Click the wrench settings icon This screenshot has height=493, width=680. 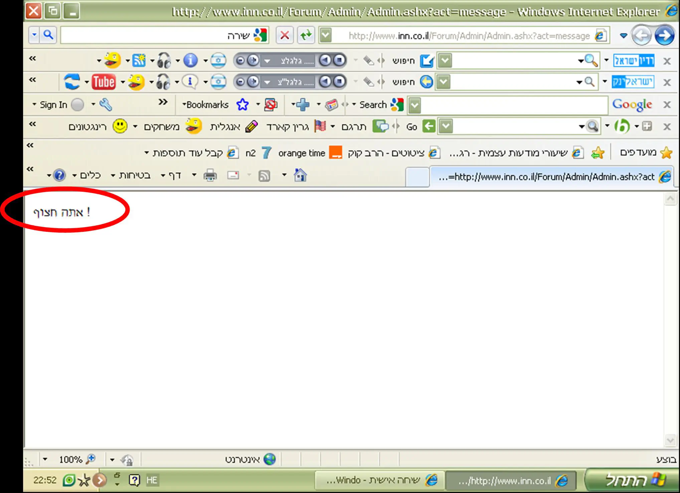coord(106,105)
